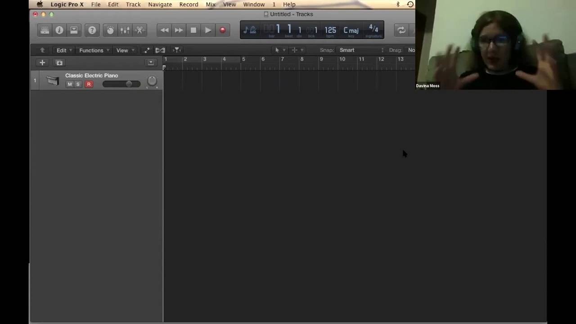This screenshot has height=324, width=576.
Task: Click the Rewind transport button
Action: pyautogui.click(x=164, y=30)
